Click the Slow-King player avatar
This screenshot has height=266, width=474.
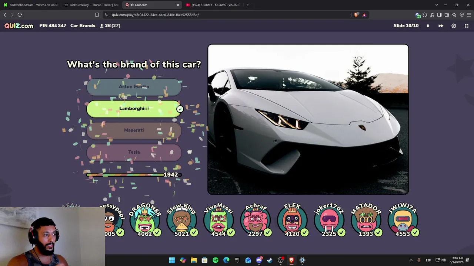(x=181, y=221)
